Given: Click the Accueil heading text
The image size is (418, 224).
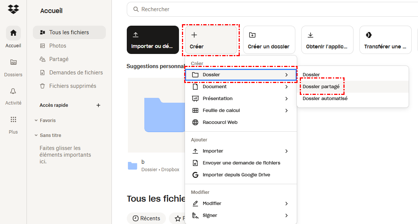Looking at the screenshot, I should [51, 11].
